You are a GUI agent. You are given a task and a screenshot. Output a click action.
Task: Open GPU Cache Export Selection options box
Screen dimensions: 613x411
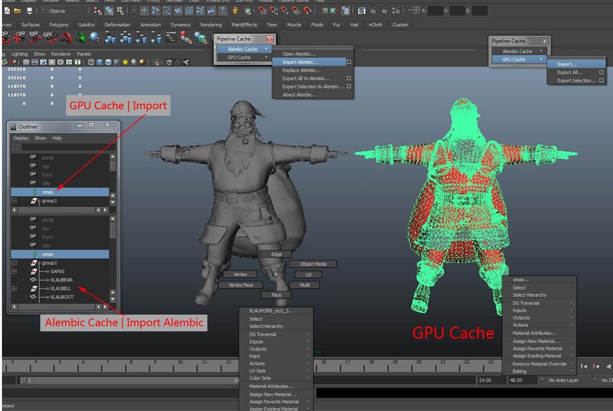601,80
